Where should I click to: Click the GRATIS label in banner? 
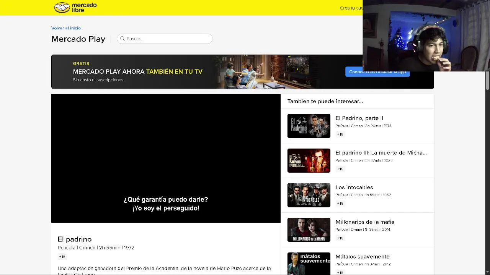point(81,63)
